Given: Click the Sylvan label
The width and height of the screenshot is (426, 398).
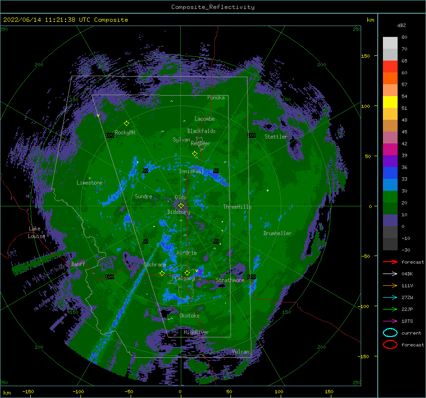Looking at the screenshot, I should (181, 140).
